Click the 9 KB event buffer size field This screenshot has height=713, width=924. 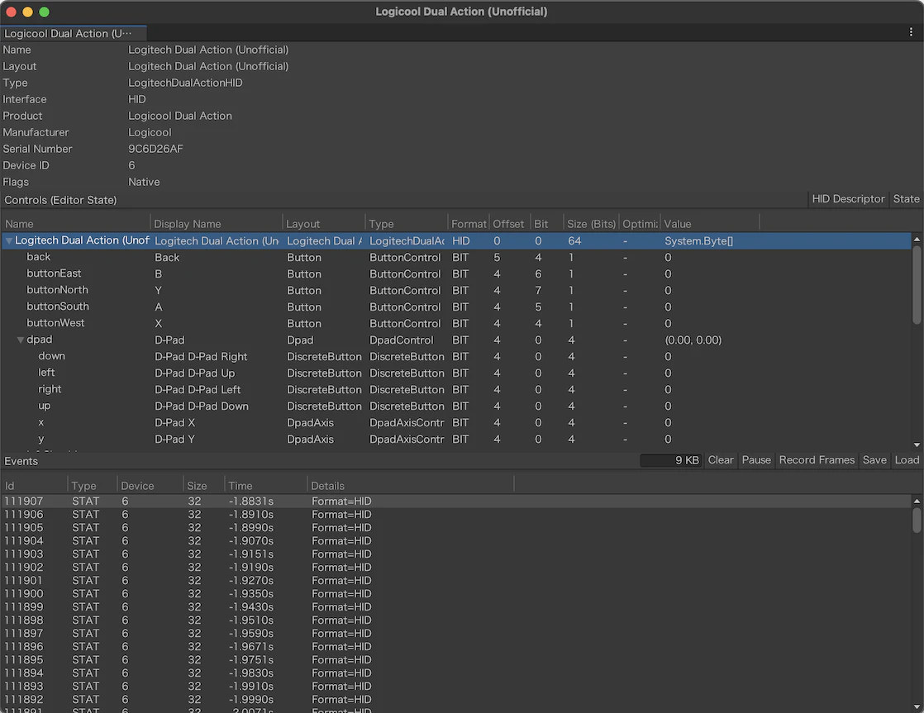(670, 460)
